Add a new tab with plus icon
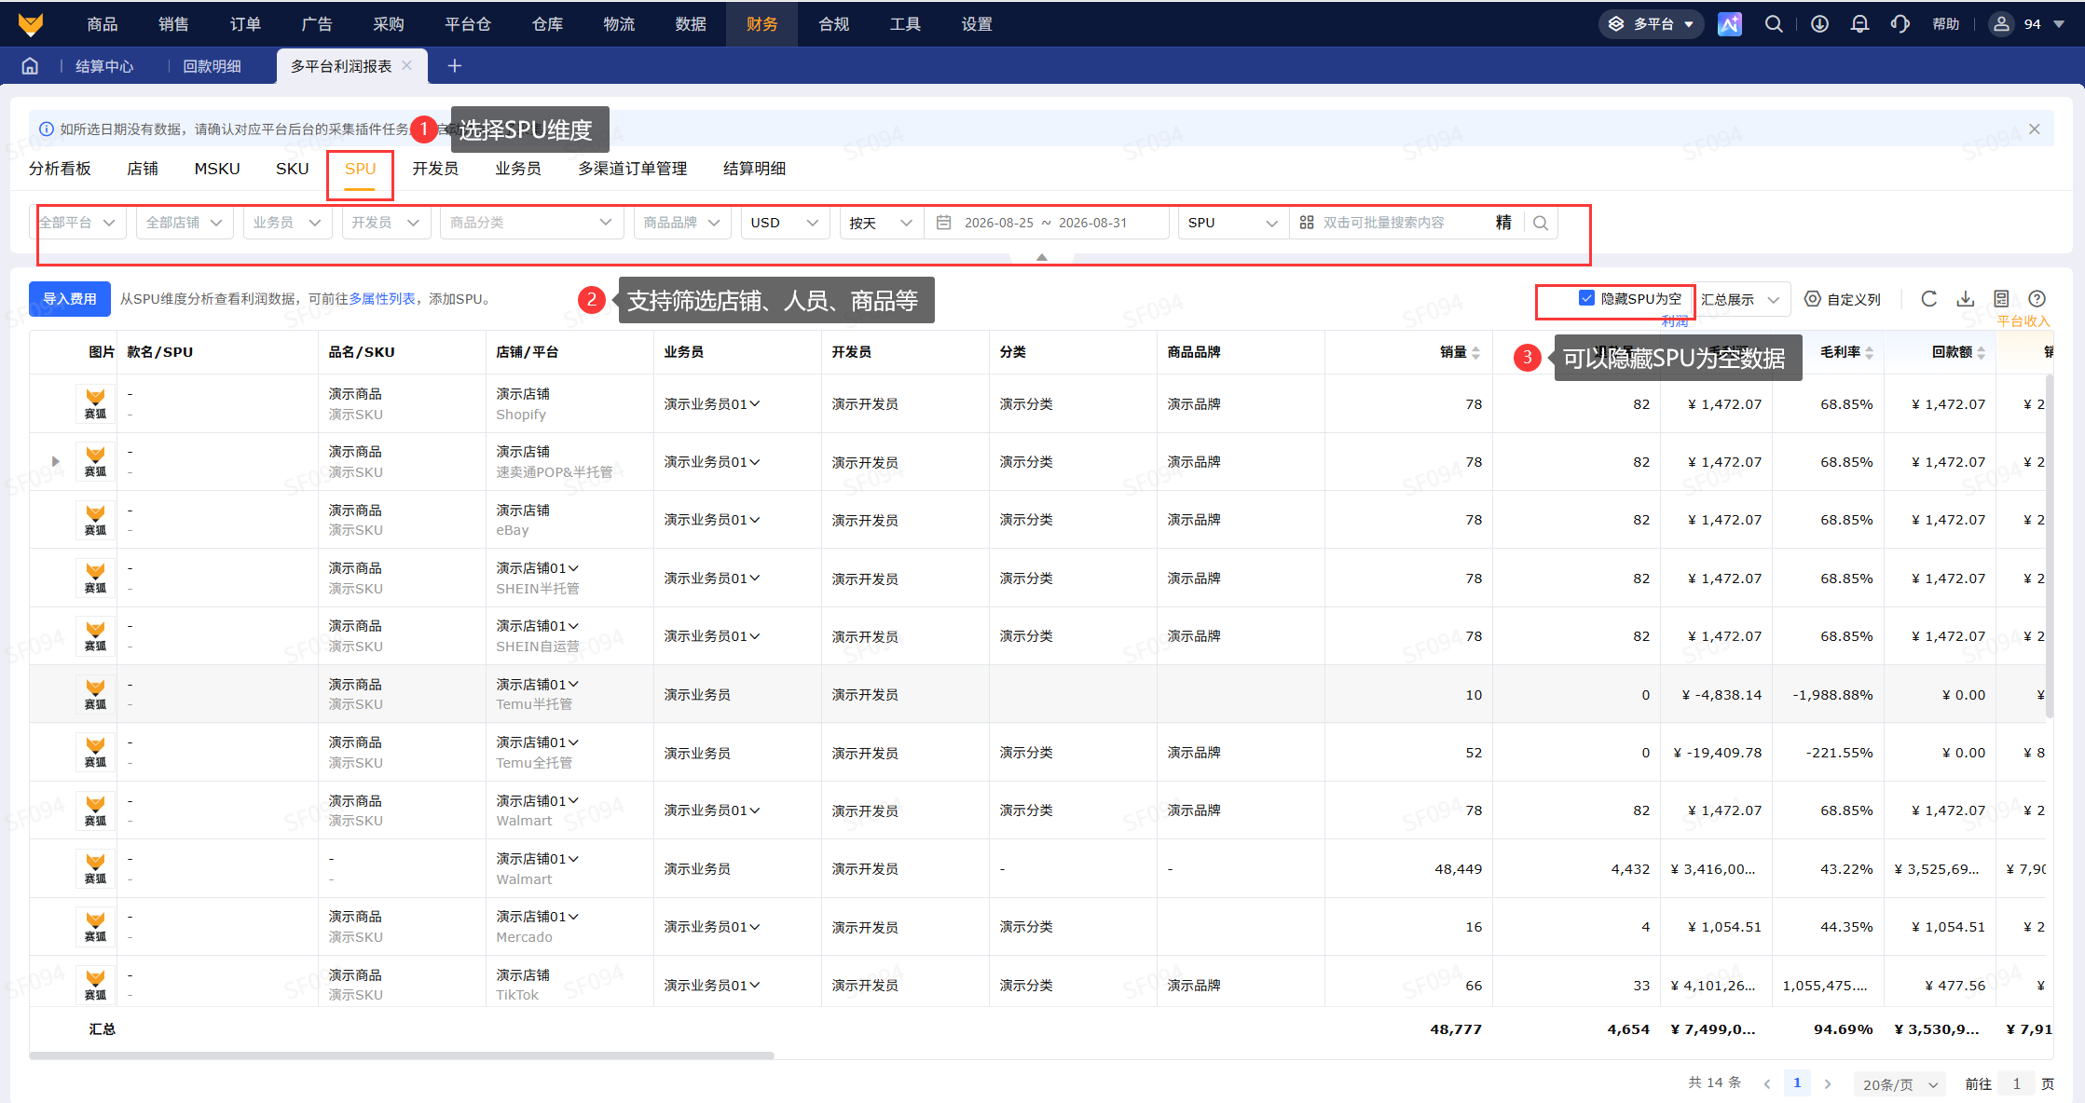2085x1103 pixels. pyautogui.click(x=455, y=66)
